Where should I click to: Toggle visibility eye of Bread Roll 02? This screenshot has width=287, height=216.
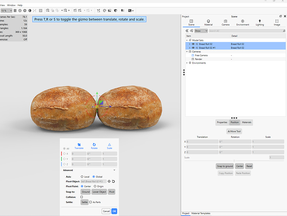click(193, 44)
